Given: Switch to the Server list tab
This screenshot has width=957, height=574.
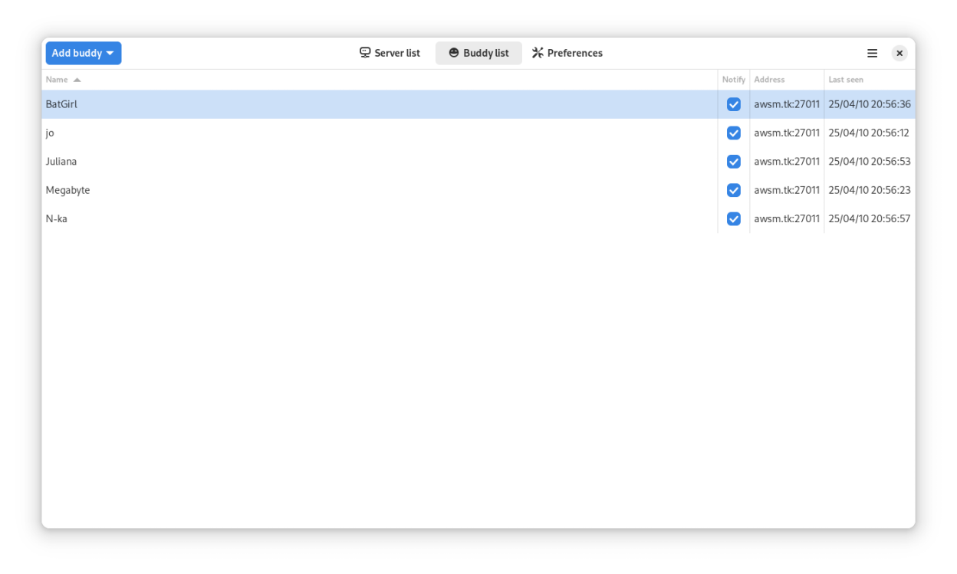Looking at the screenshot, I should point(390,53).
